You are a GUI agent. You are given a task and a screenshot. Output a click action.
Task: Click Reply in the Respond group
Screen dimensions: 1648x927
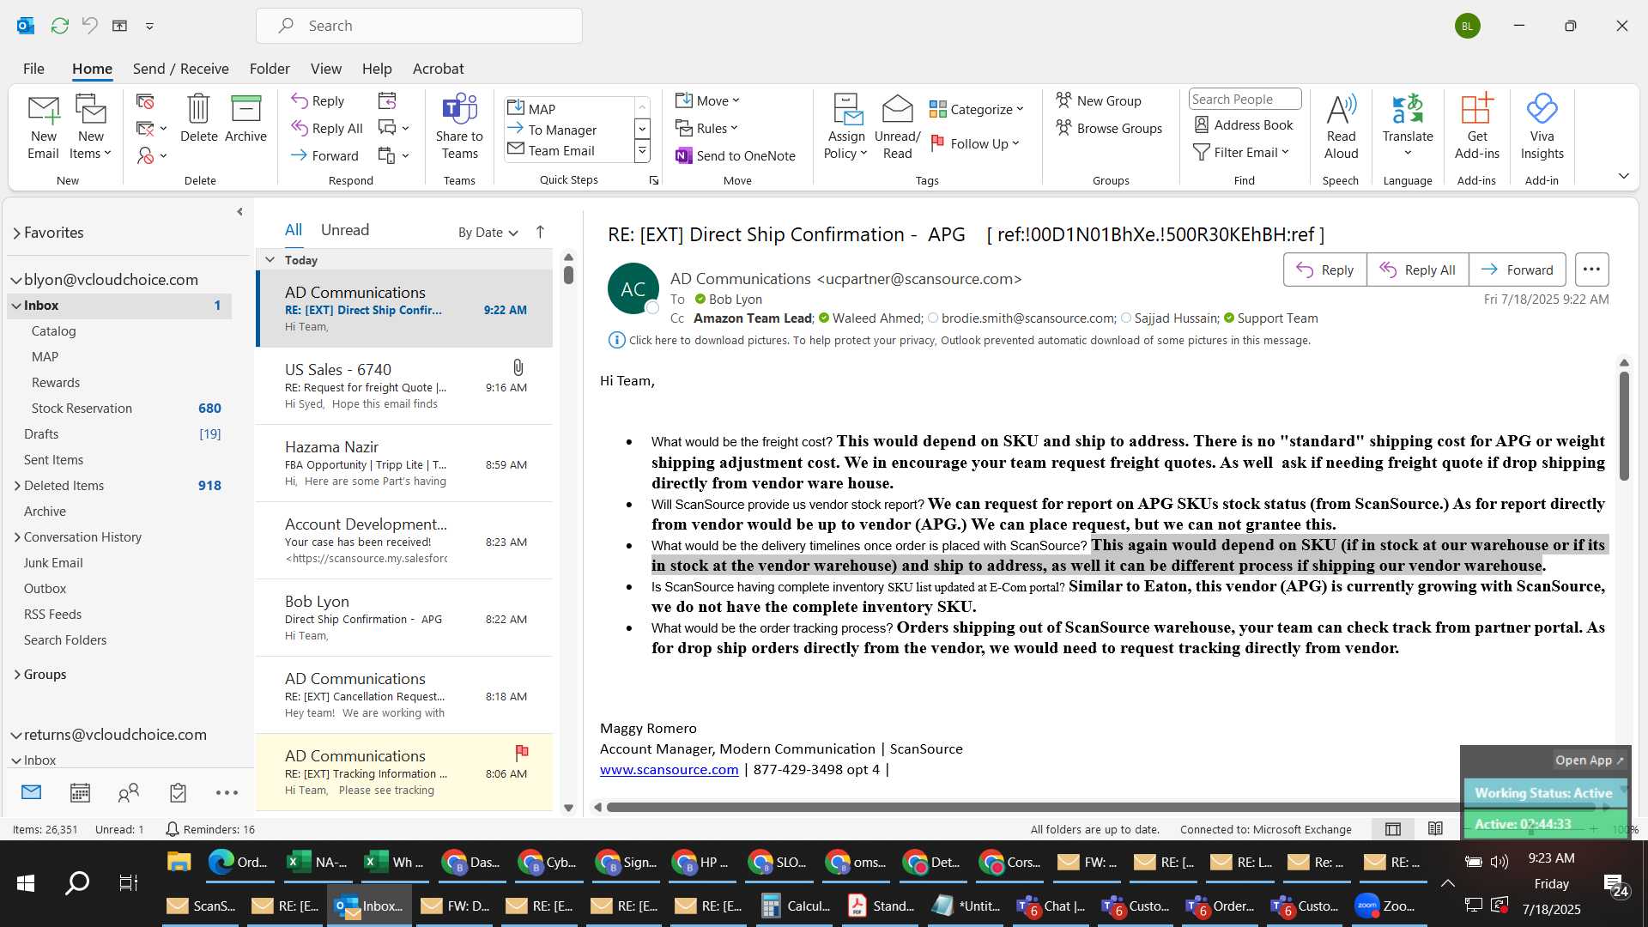pyautogui.click(x=318, y=100)
